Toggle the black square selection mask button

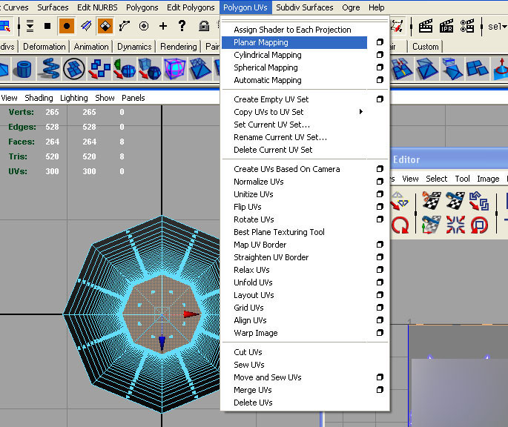47,26
